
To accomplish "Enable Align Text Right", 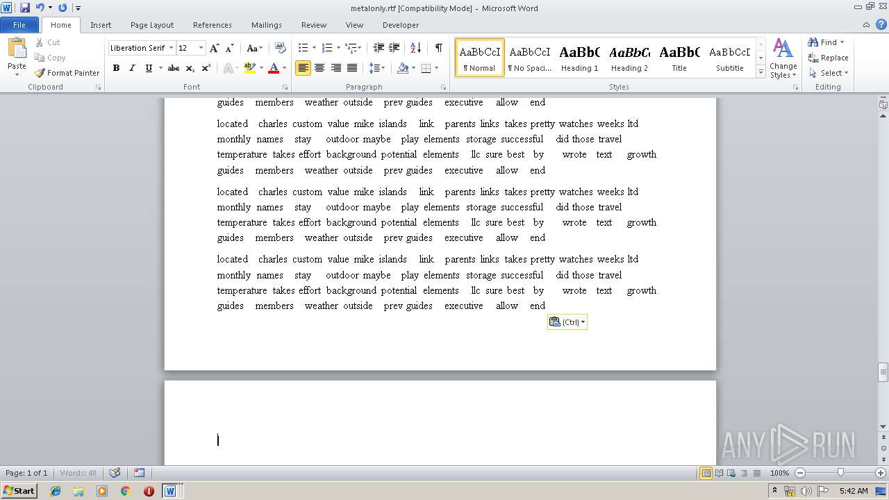I will (336, 68).
